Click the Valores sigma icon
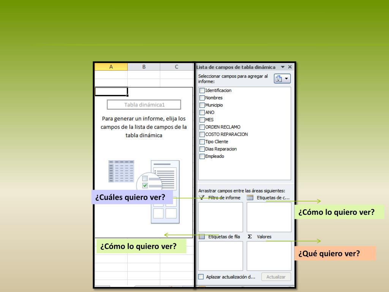 click(x=250, y=236)
